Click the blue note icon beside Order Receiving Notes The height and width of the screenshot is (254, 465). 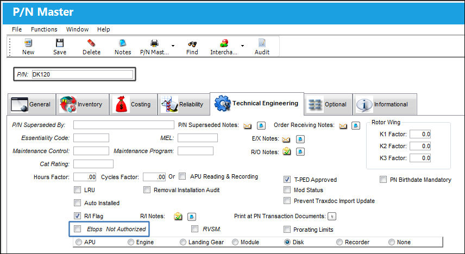click(356, 126)
